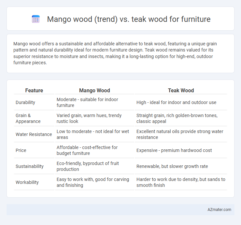
Task: Click 'Expensive - premium hardwood cost' cell
Action: click(181, 150)
